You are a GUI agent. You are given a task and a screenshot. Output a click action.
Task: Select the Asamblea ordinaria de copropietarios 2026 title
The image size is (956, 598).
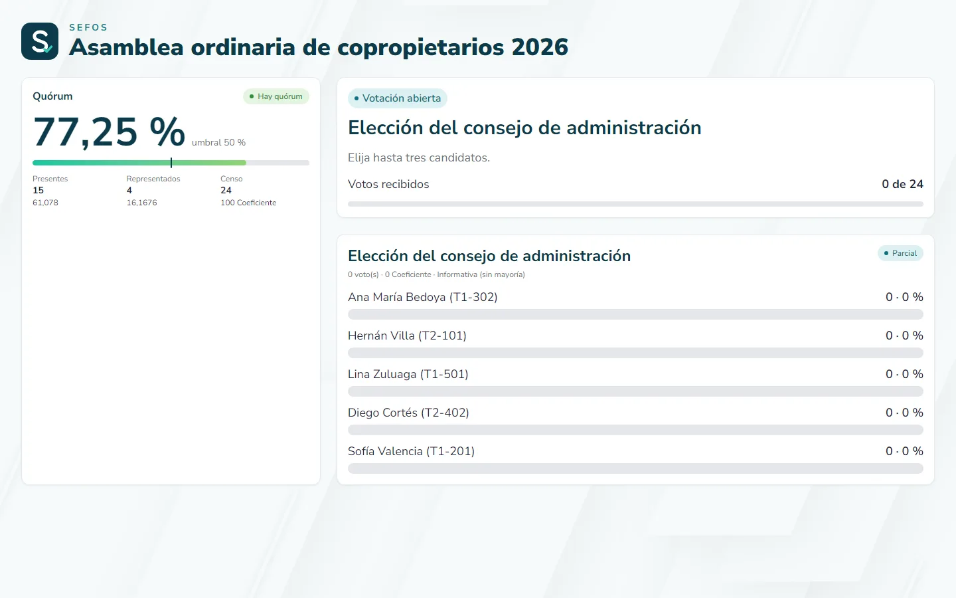[319, 47]
